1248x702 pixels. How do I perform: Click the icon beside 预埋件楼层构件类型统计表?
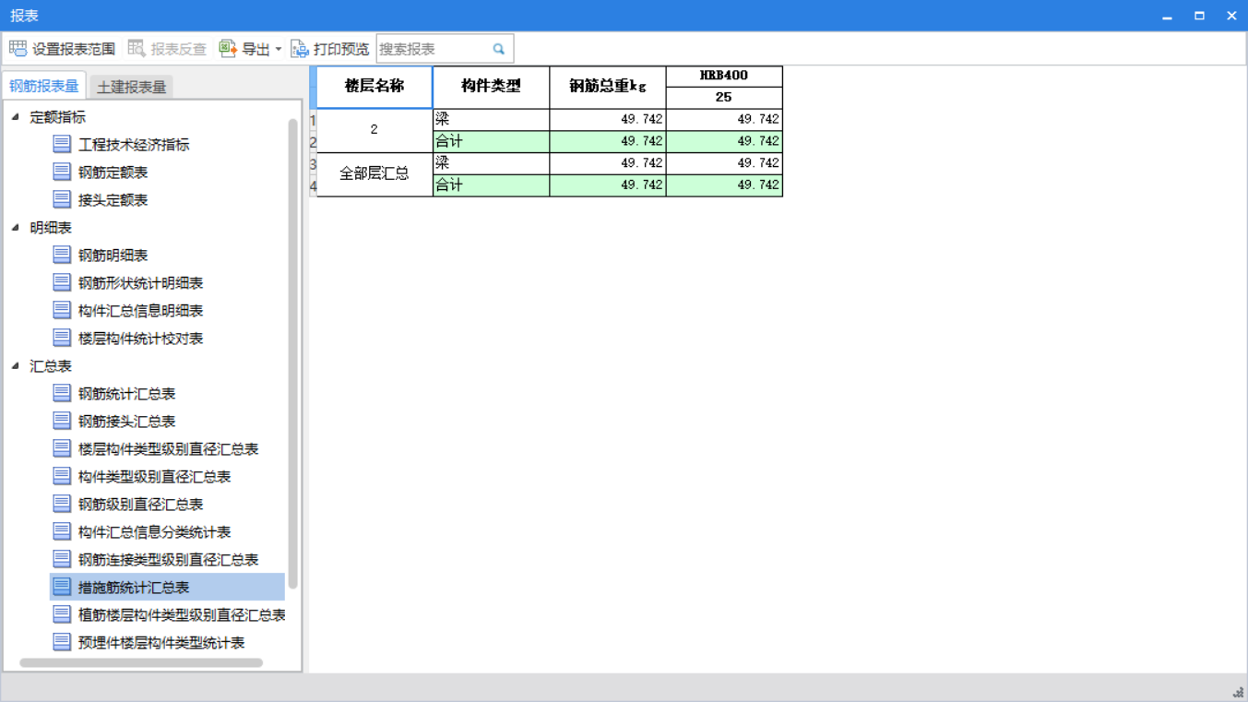click(x=62, y=642)
